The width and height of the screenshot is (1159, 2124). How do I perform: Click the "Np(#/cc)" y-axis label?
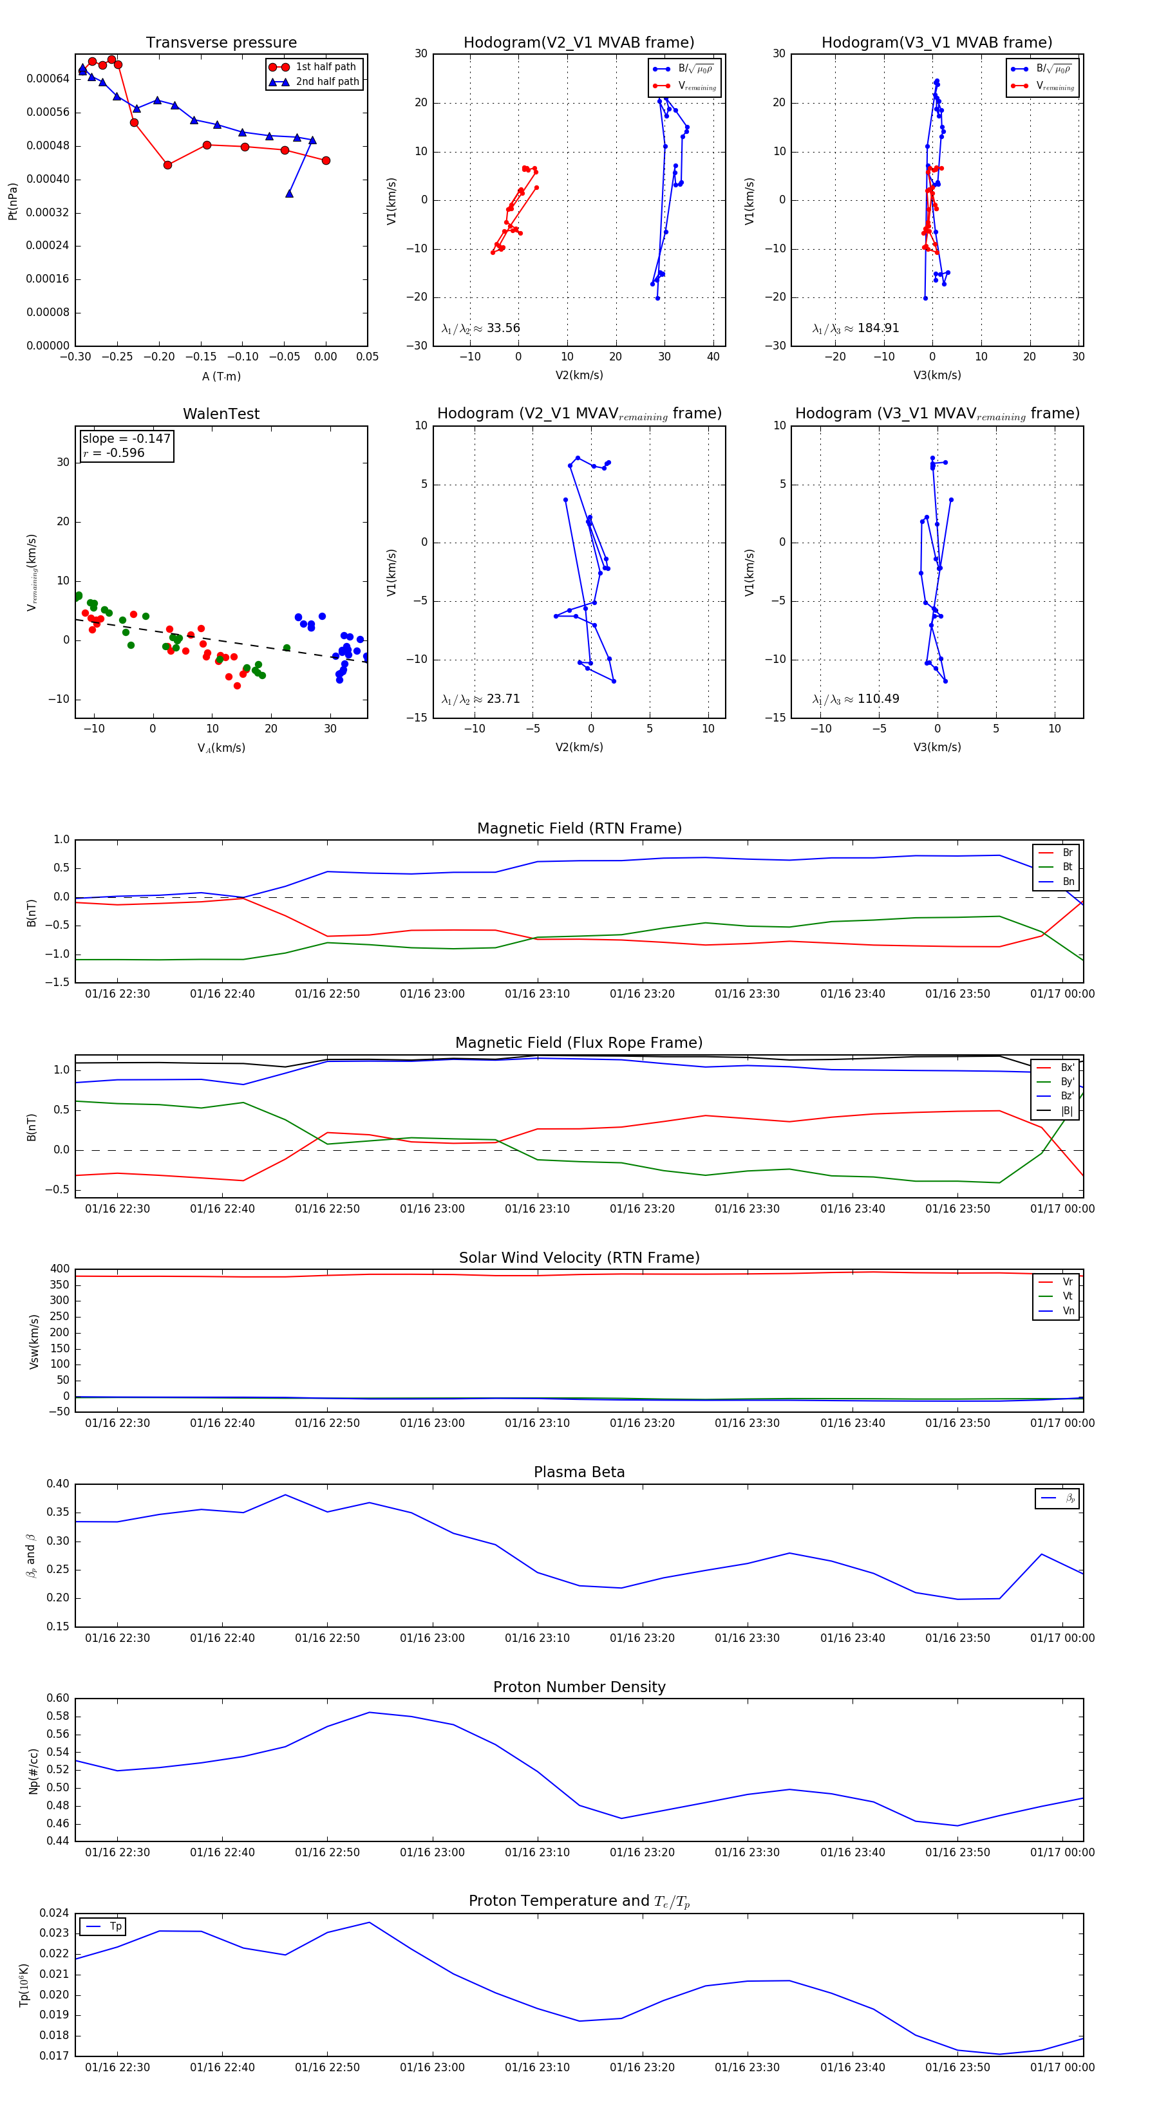coord(34,1770)
